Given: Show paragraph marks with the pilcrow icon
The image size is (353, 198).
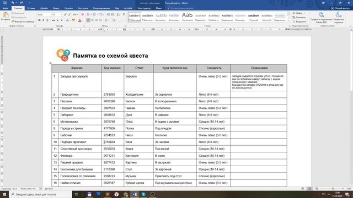Looking at the screenshot, I should pyautogui.click(x=124, y=15).
